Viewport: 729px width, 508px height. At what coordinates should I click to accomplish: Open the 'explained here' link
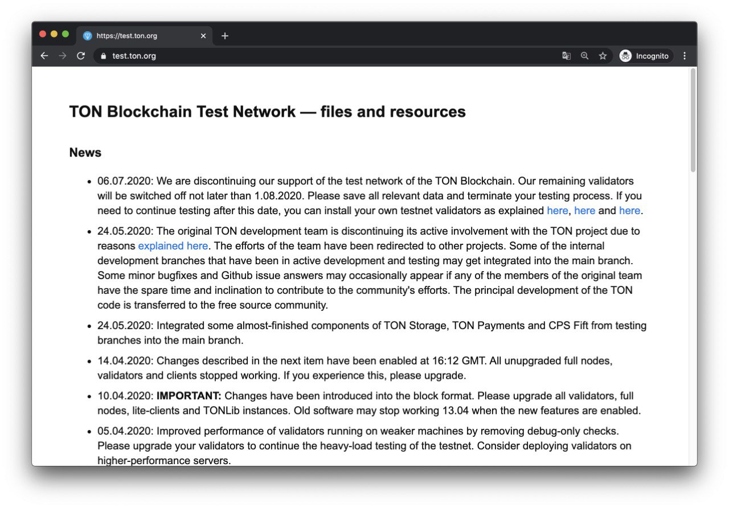click(173, 246)
